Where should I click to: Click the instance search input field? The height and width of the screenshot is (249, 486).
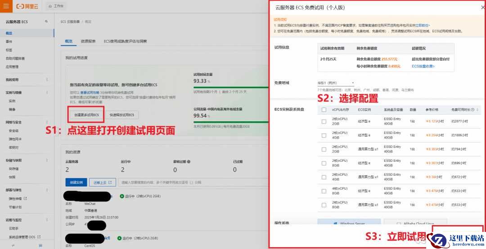tap(193, 182)
